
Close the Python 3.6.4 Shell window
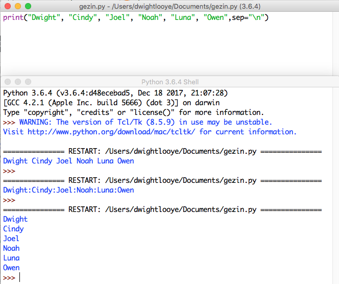(7, 82)
